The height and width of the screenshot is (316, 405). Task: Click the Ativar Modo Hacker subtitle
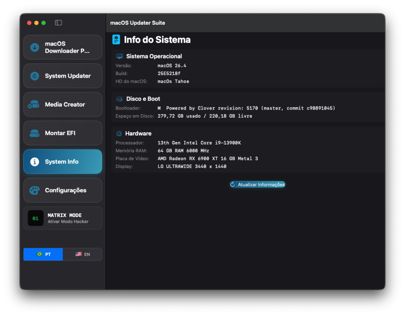click(x=68, y=221)
